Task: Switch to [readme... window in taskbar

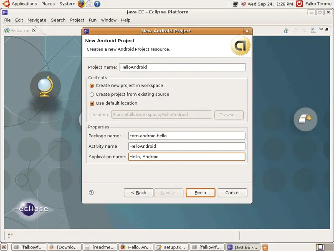Action: [100, 247]
